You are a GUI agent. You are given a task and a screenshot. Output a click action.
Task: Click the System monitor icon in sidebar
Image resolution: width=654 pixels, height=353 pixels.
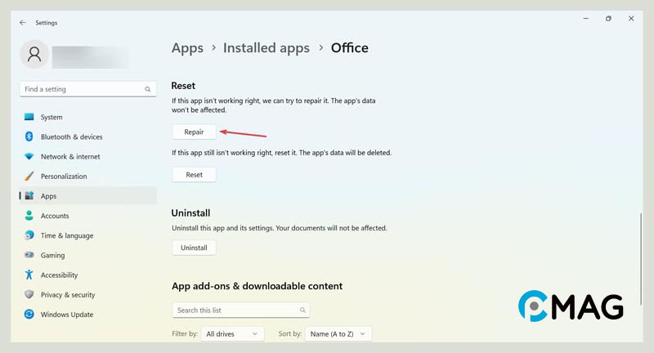coord(29,117)
